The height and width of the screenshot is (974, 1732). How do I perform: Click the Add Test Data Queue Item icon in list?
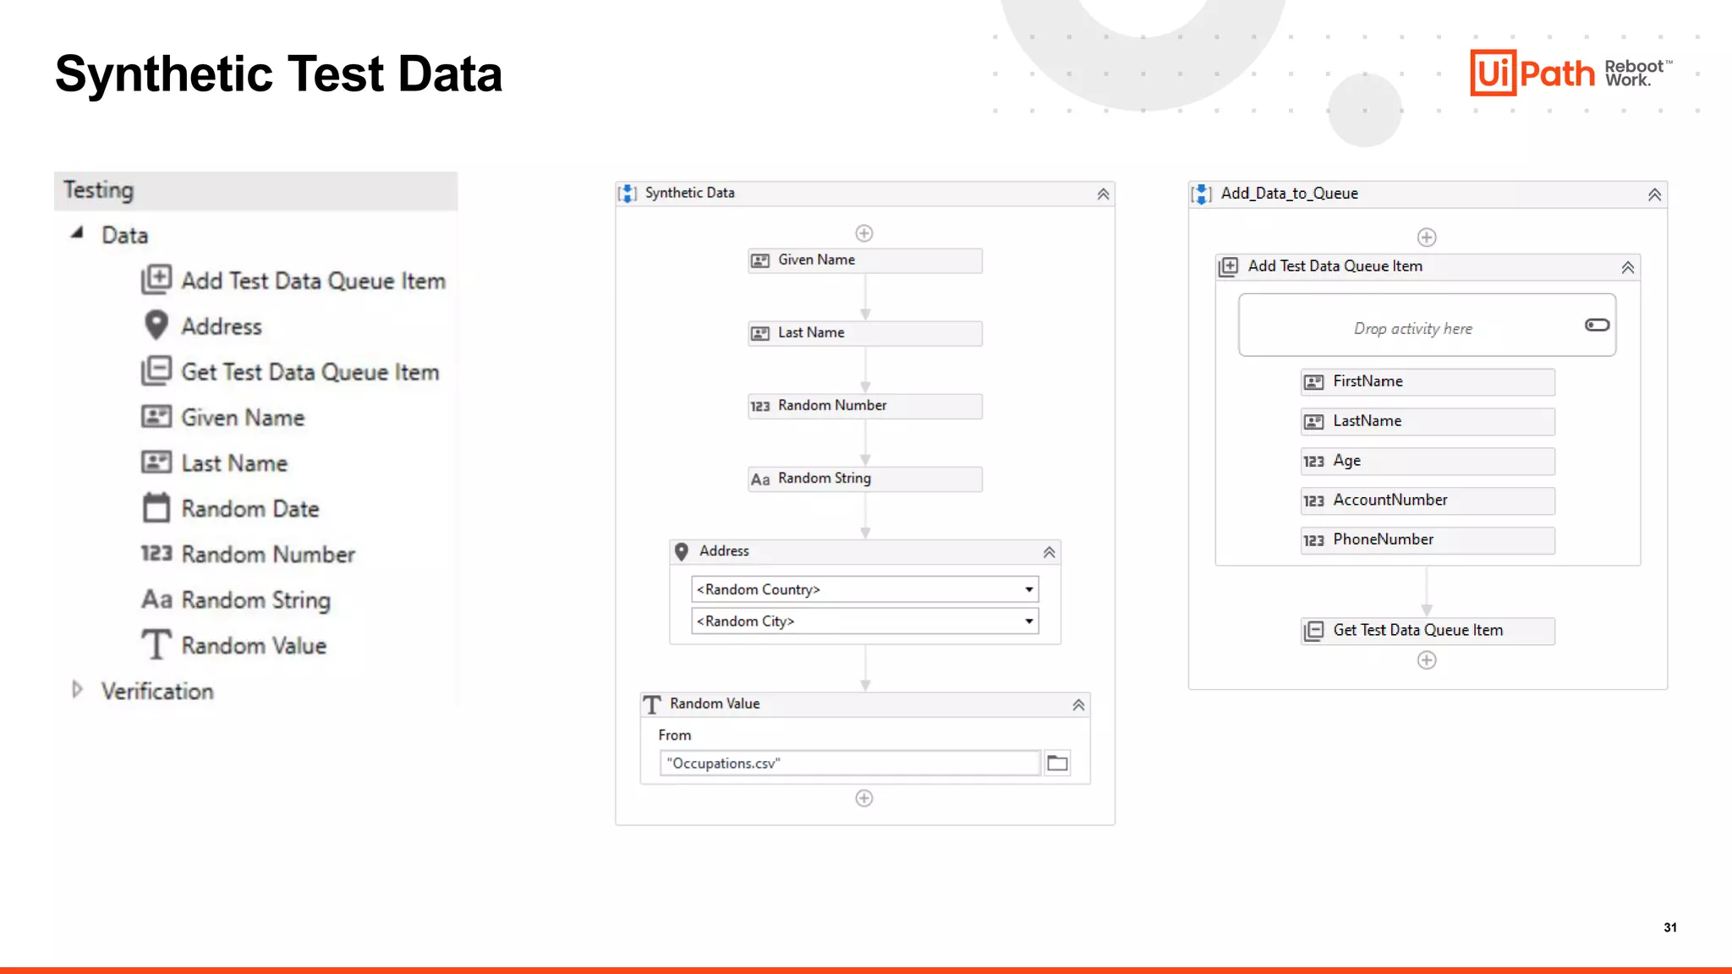[156, 280]
